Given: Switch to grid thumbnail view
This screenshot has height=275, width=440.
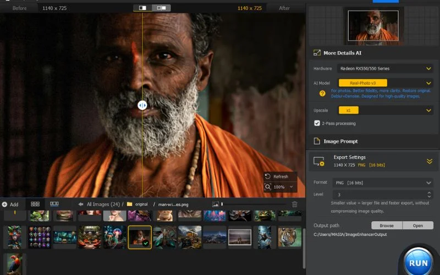Looking at the screenshot, I should (35, 204).
